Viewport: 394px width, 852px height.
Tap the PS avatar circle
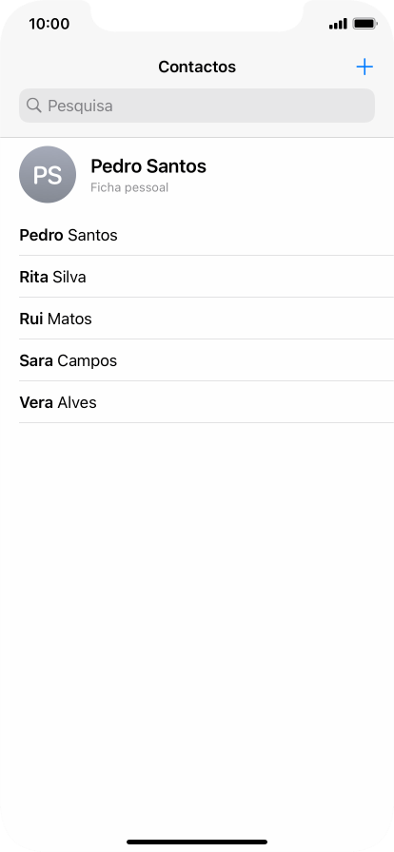pyautogui.click(x=48, y=174)
